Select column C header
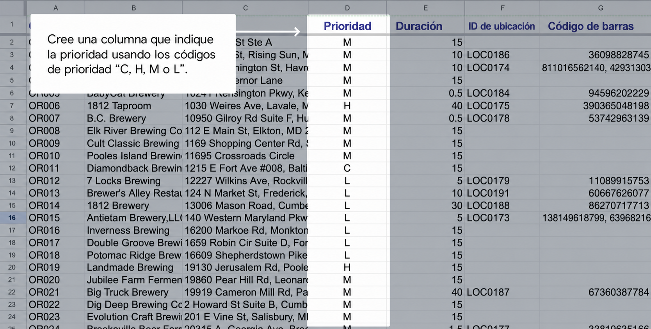 [245, 8]
